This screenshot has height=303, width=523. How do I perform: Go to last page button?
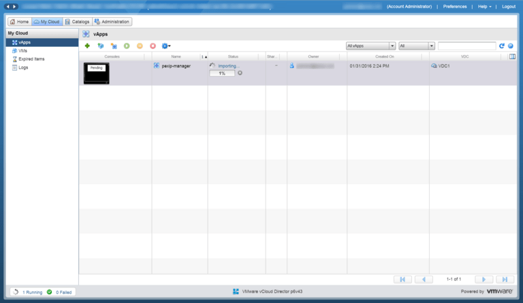coord(505,279)
